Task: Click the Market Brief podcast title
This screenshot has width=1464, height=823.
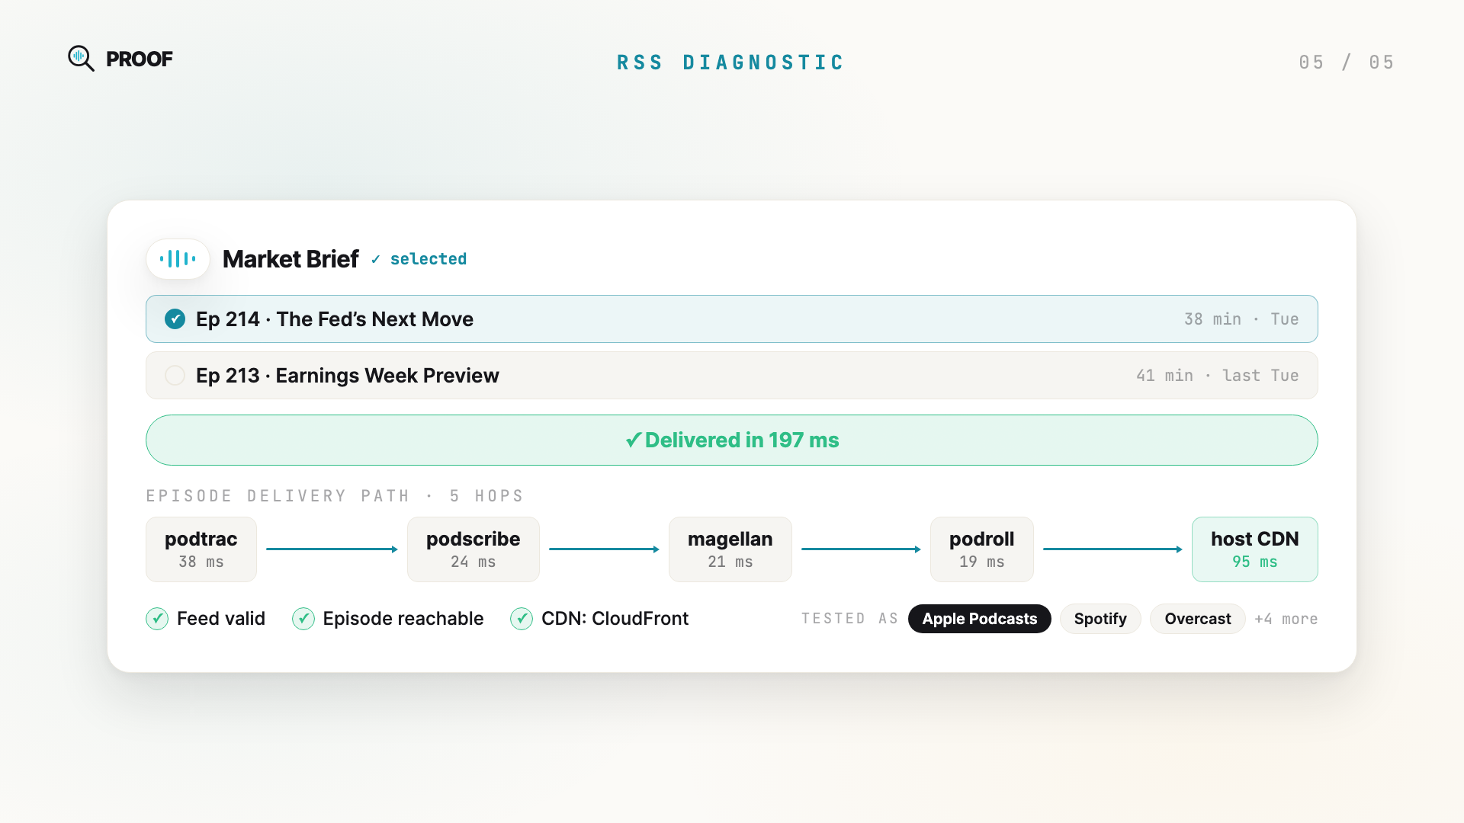Action: [x=291, y=259]
